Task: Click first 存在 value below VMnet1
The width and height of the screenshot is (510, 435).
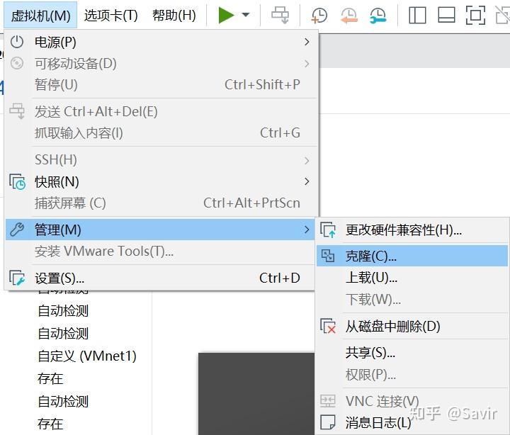Action: point(50,378)
